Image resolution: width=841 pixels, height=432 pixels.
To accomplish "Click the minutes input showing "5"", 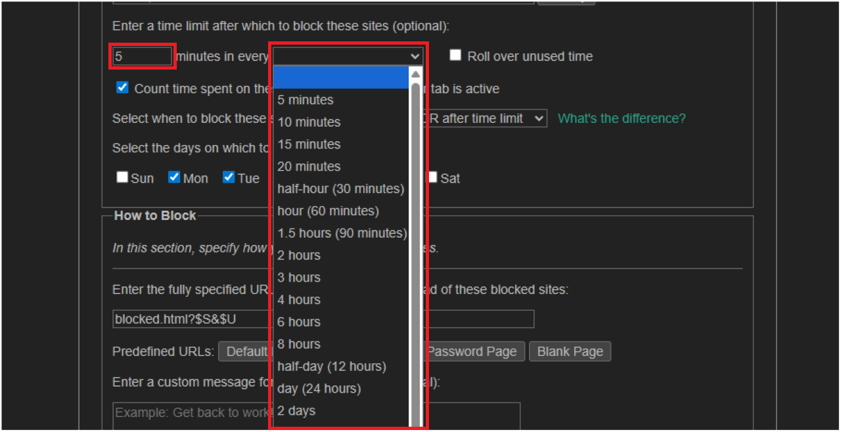I will [142, 56].
